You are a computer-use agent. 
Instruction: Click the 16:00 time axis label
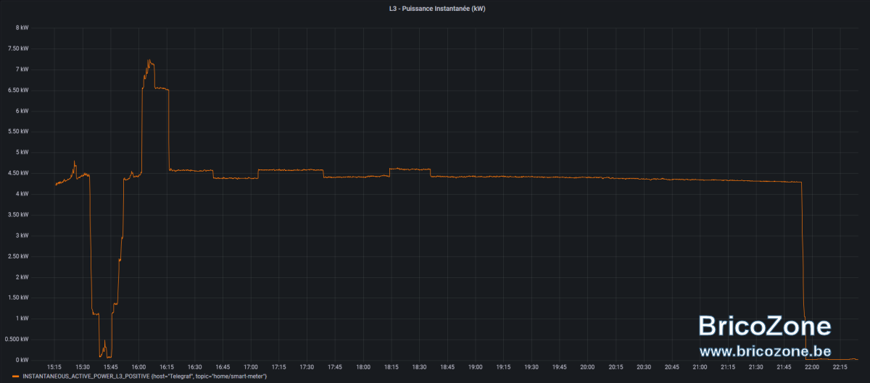(139, 367)
